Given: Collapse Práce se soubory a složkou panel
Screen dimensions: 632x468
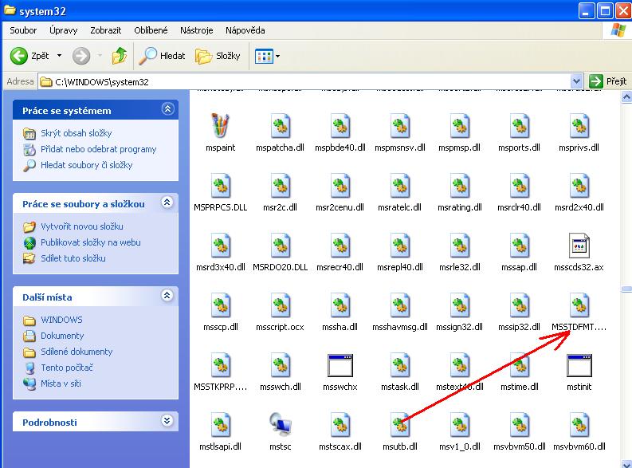Looking at the screenshot, I should pos(167,203).
